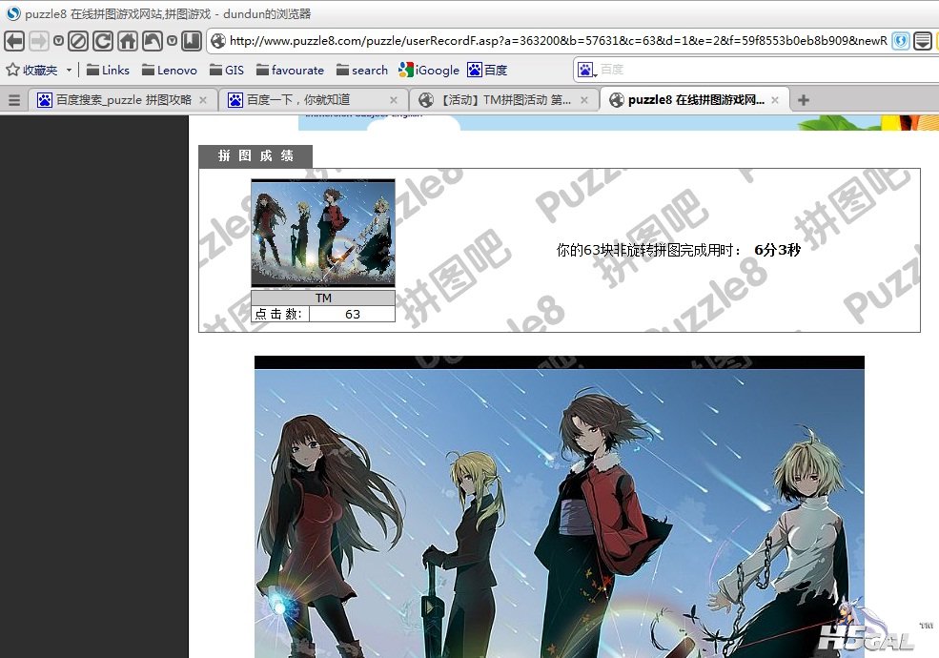Click the browser logo icon in title bar
This screenshot has width=939, height=658.
click(x=13, y=13)
